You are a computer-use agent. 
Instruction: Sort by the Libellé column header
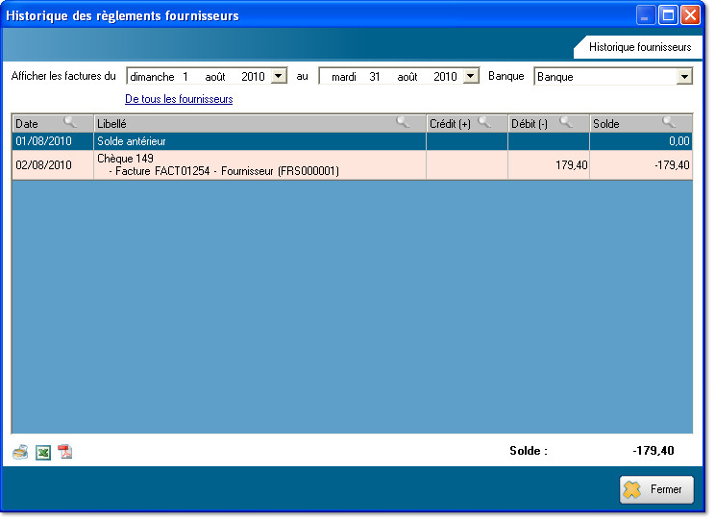pyautogui.click(x=240, y=123)
